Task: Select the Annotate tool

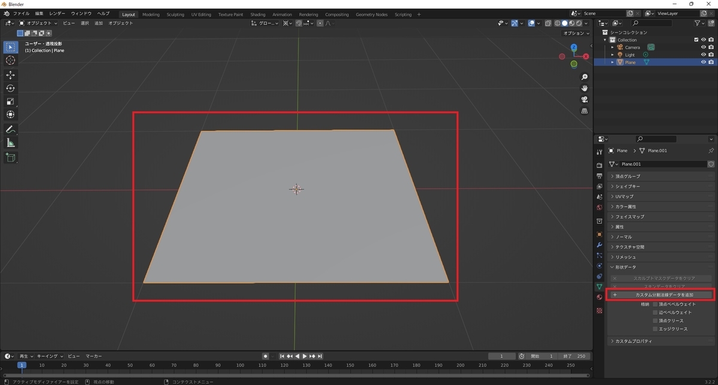Action: [x=11, y=130]
